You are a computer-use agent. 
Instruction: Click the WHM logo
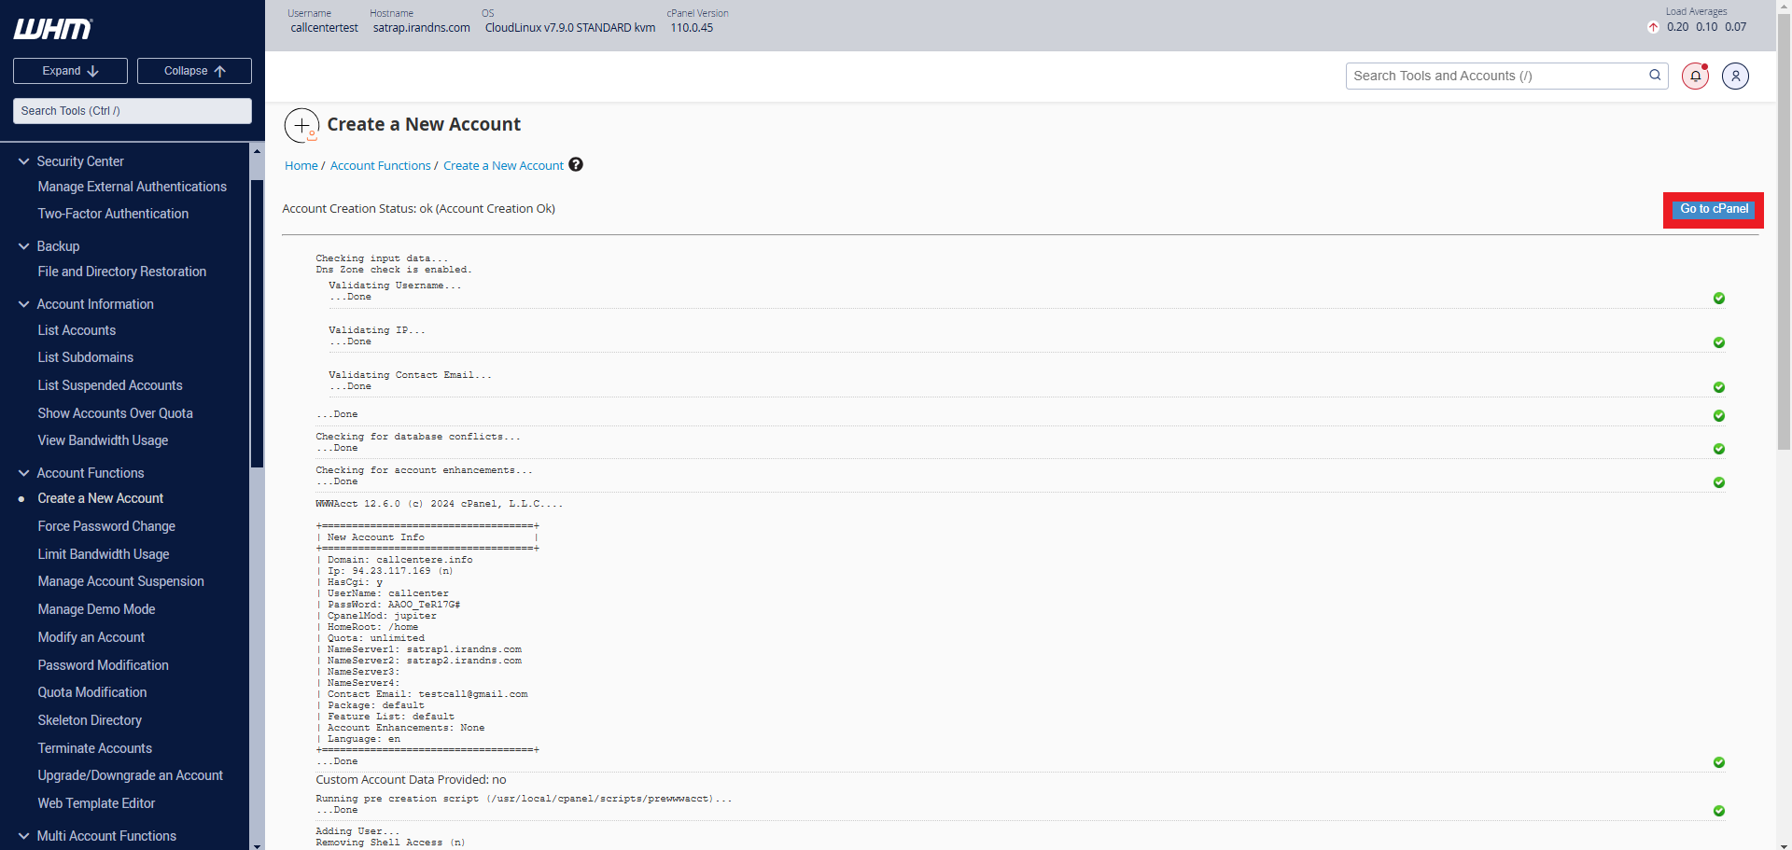(x=53, y=29)
